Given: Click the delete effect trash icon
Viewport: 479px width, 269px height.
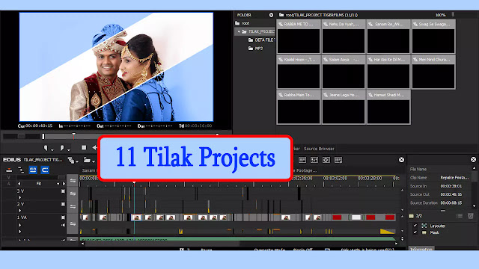Looking at the screenshot, I should pos(471,216).
